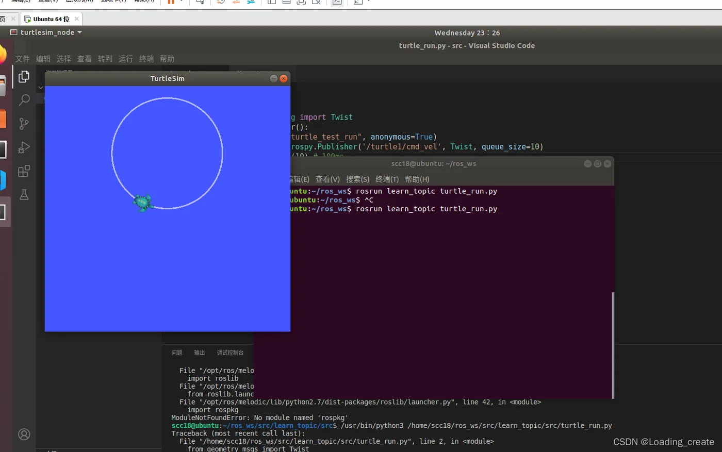Click the 'Traceback (most recent call last)' line

pyautogui.click(x=238, y=433)
